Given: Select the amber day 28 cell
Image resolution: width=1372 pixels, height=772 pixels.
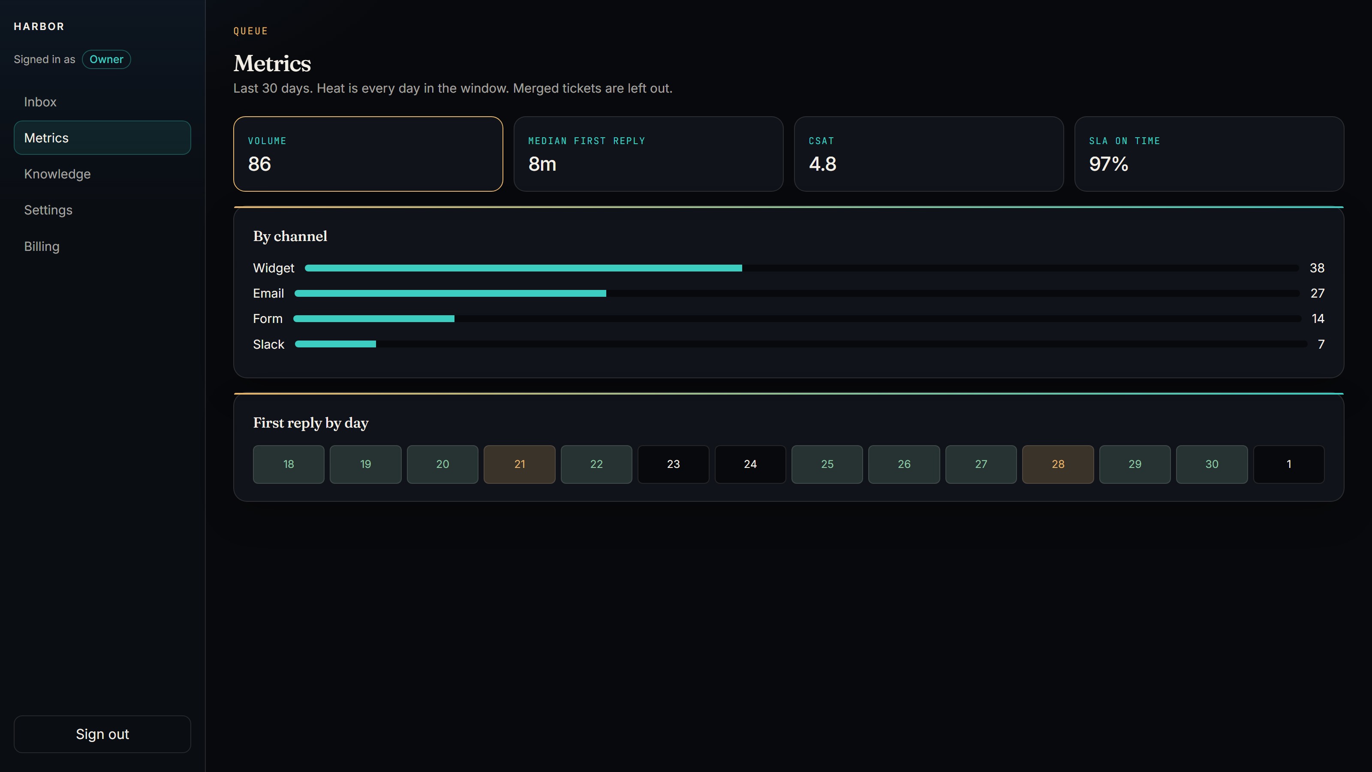Looking at the screenshot, I should tap(1058, 464).
